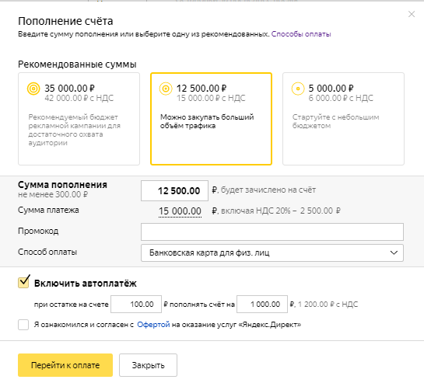Click the Закрыть button
The width and height of the screenshot is (424, 390).
pyautogui.click(x=148, y=365)
